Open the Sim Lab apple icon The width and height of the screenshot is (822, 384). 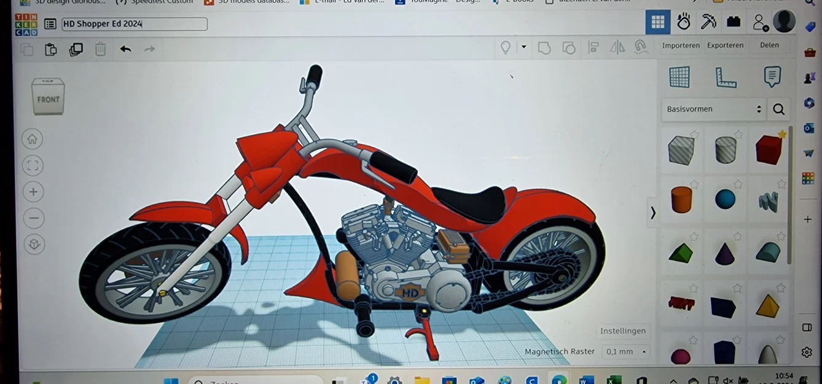point(684,22)
